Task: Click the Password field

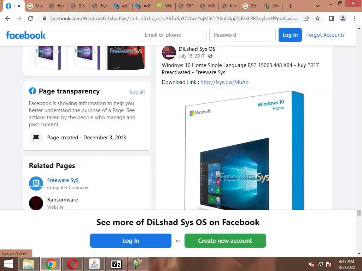Action: point(243,35)
